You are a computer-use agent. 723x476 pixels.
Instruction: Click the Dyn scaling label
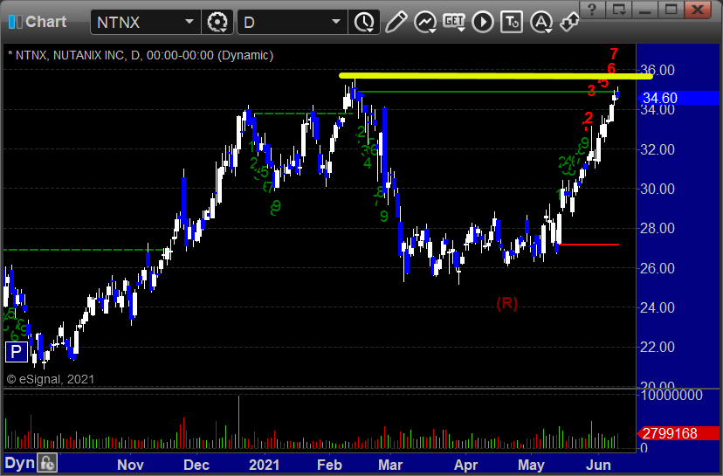point(20,463)
